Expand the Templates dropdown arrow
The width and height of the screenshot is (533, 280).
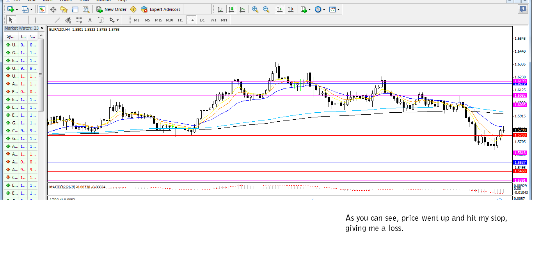click(339, 9)
